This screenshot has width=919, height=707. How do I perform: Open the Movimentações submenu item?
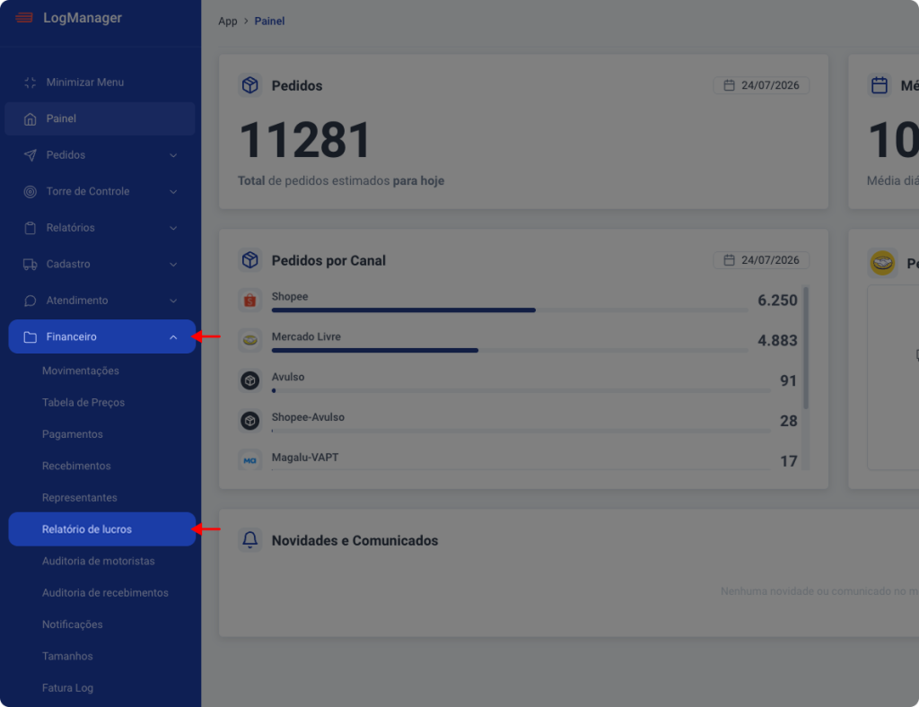pyautogui.click(x=80, y=371)
